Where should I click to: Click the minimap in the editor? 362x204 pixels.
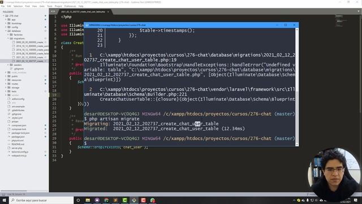(x=341, y=21)
